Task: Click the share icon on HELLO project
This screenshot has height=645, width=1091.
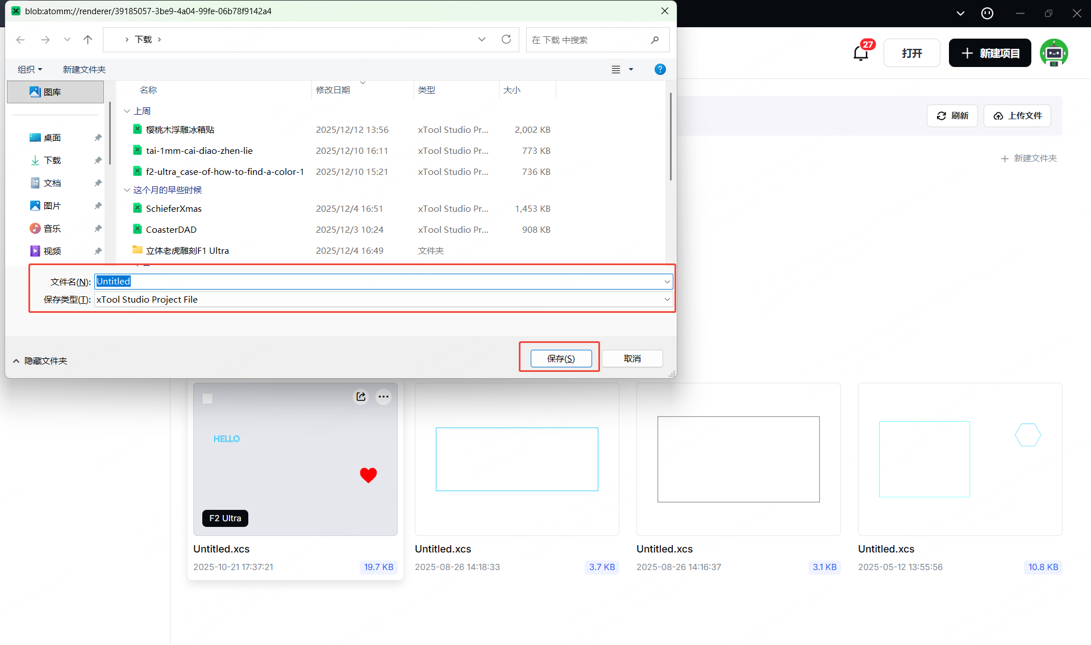Action: [x=361, y=397]
